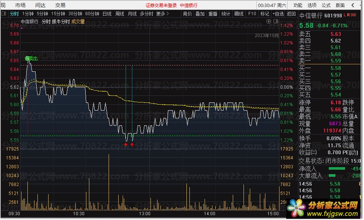Click the 涨停 value 6.18
This screenshot has height=220, width=364.
tap(336, 102)
